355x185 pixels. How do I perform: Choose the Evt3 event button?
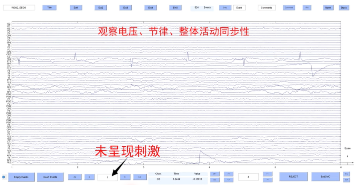[125, 7]
